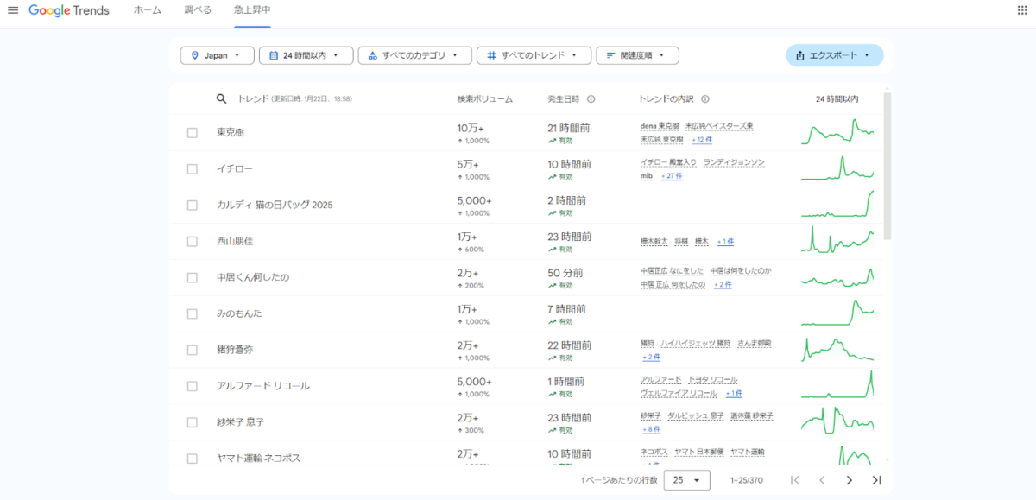
Task: Open the ハイハイジェッツ 猪狩 related query
Action: pos(696,344)
